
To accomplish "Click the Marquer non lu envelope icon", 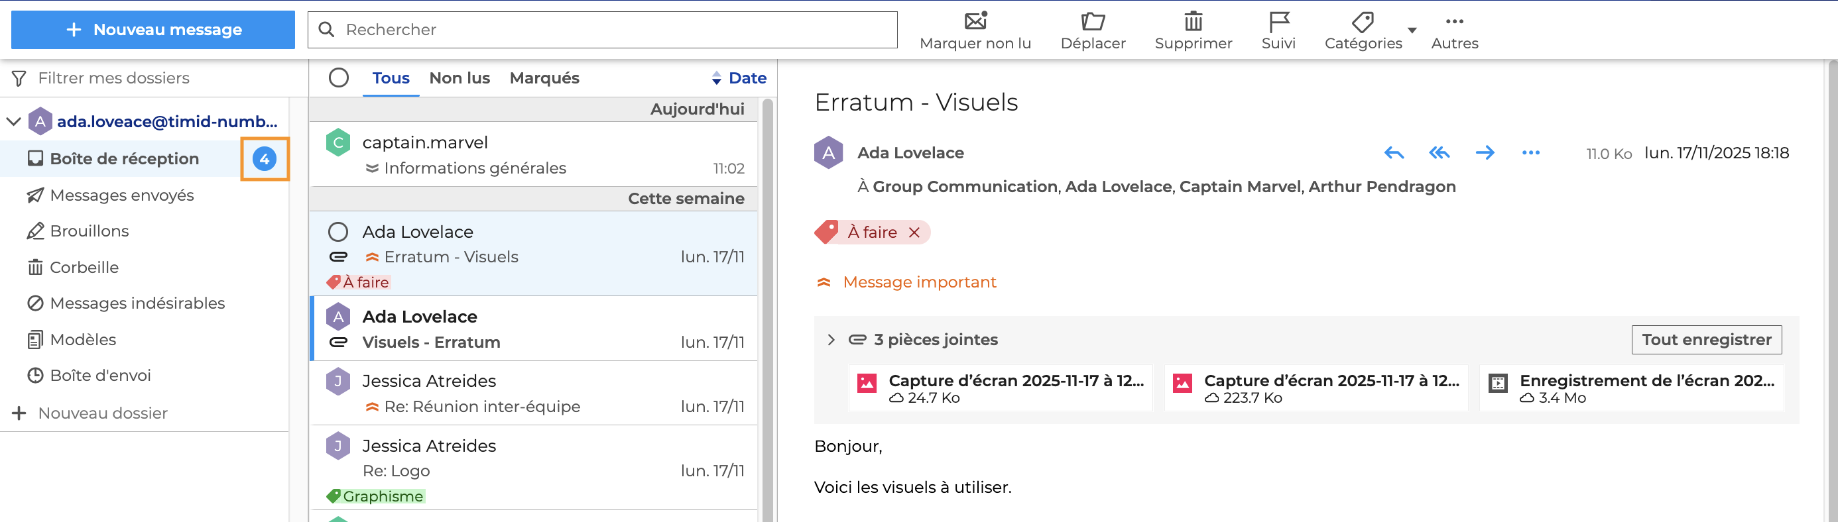I will pos(975,21).
